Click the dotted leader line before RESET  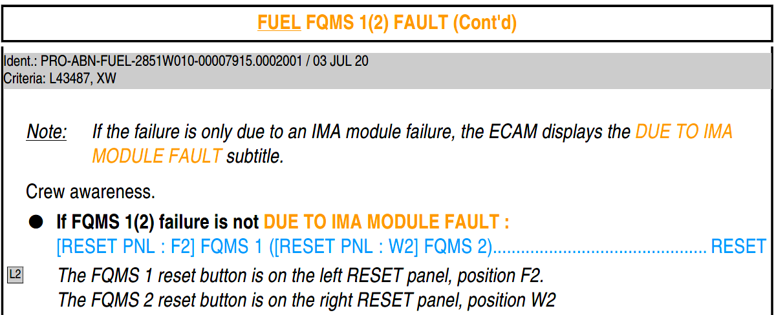[x=600, y=247]
